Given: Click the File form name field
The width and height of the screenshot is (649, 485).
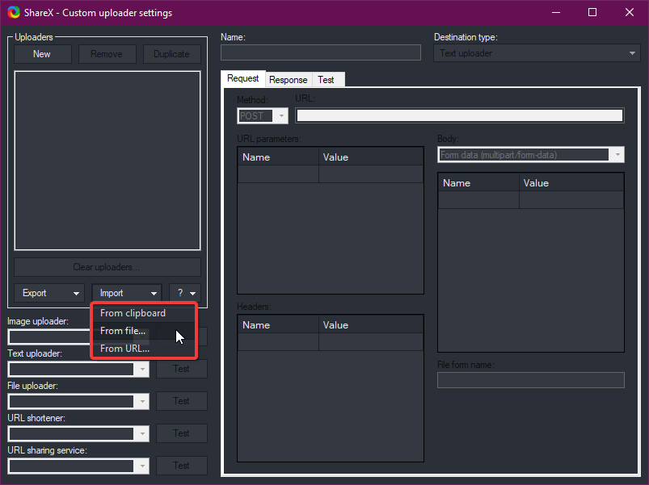Looking at the screenshot, I should 531,380.
